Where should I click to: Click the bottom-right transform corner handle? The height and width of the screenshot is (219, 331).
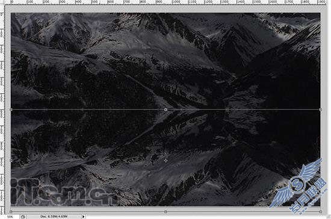[321, 212]
